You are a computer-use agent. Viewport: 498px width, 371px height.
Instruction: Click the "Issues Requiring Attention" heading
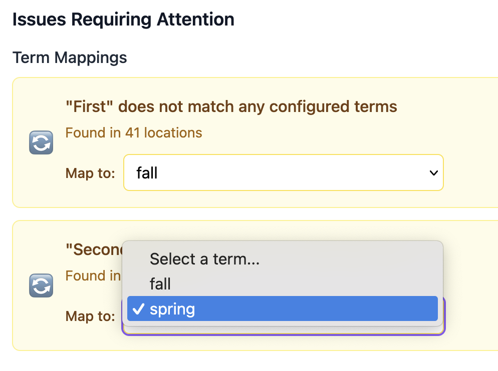tap(123, 19)
